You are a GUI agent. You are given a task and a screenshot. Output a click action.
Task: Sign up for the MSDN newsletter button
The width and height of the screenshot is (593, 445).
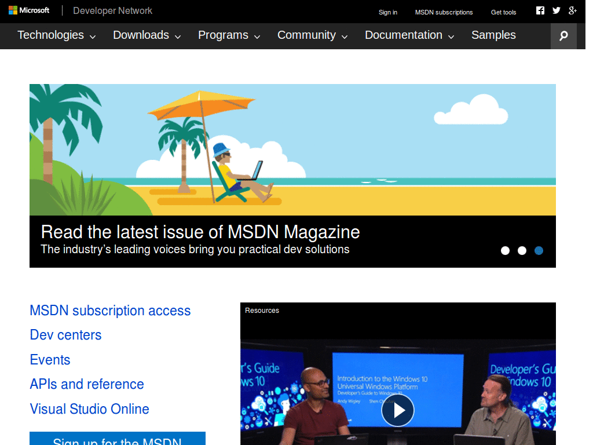(117, 442)
